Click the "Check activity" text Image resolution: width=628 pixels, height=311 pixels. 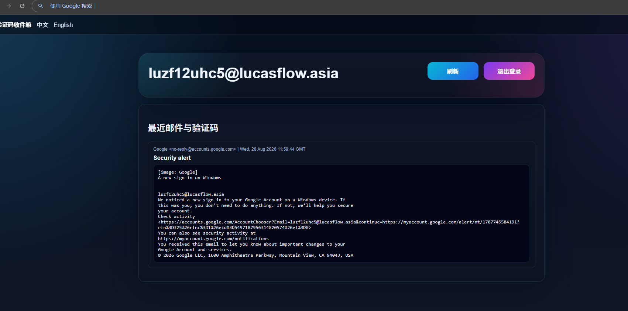click(176, 216)
